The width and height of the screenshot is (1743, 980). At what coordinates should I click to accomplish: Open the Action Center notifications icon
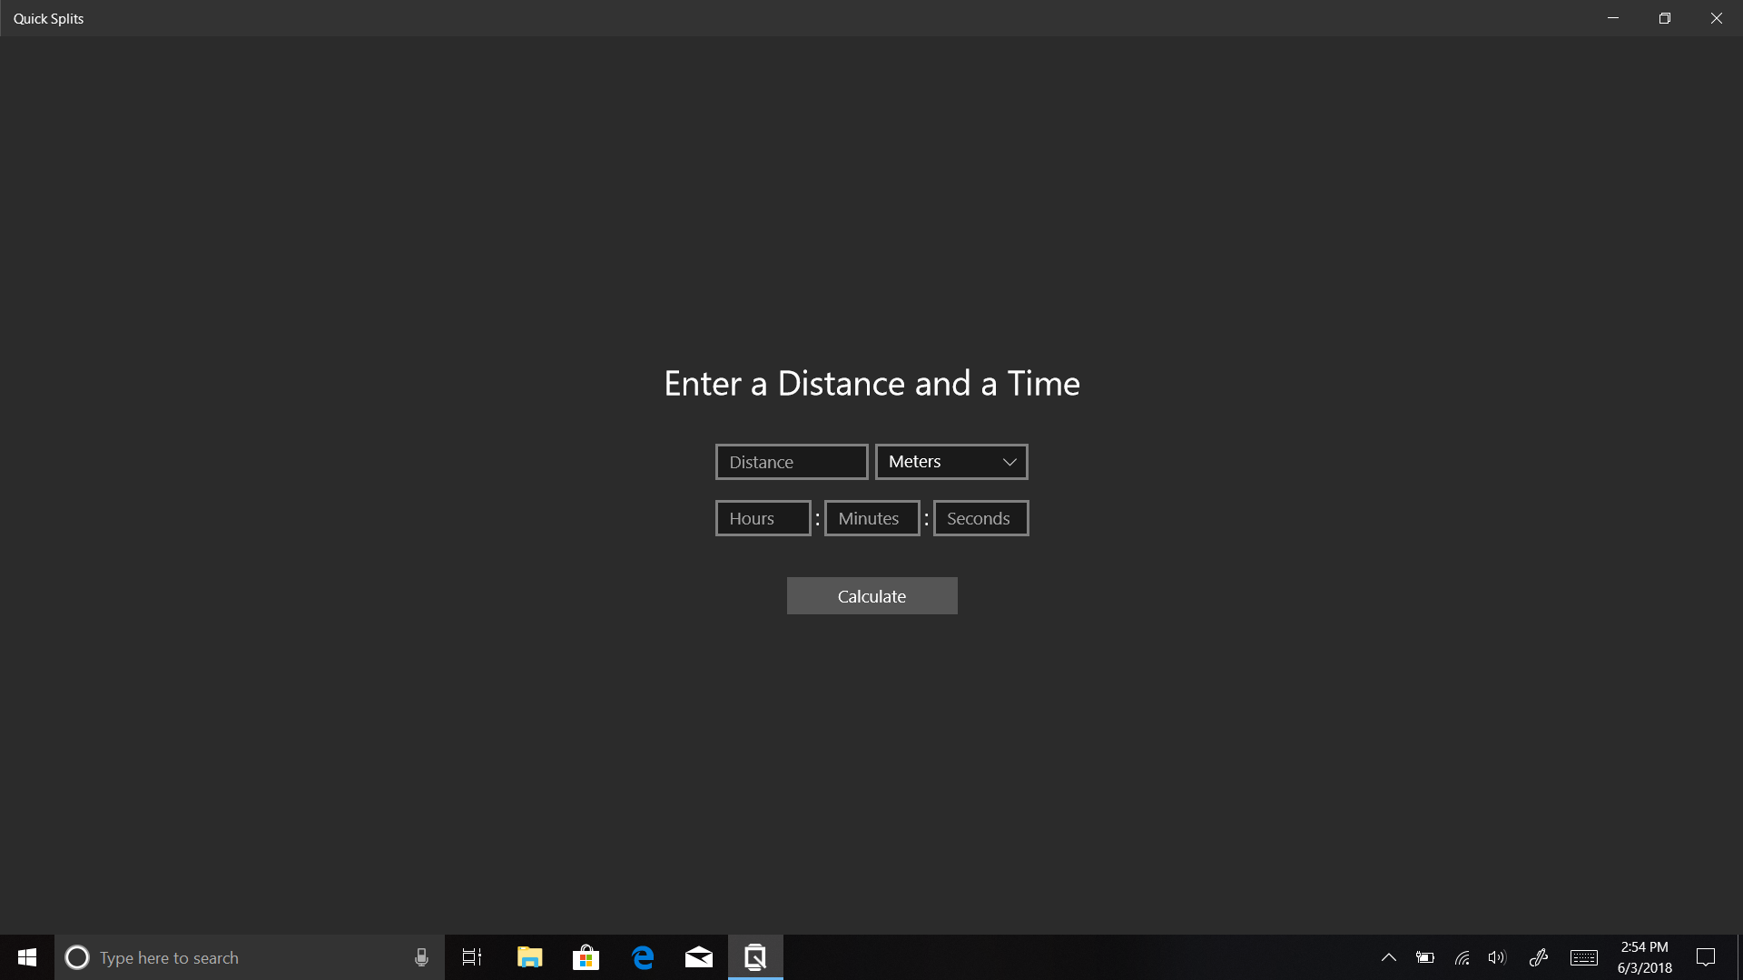click(x=1706, y=957)
